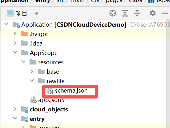Collapse the AppScope folder
The image size is (170, 128).
15,52
